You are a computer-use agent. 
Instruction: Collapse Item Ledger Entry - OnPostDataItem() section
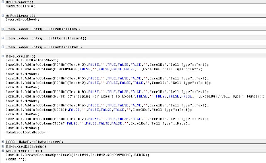point(3,47)
